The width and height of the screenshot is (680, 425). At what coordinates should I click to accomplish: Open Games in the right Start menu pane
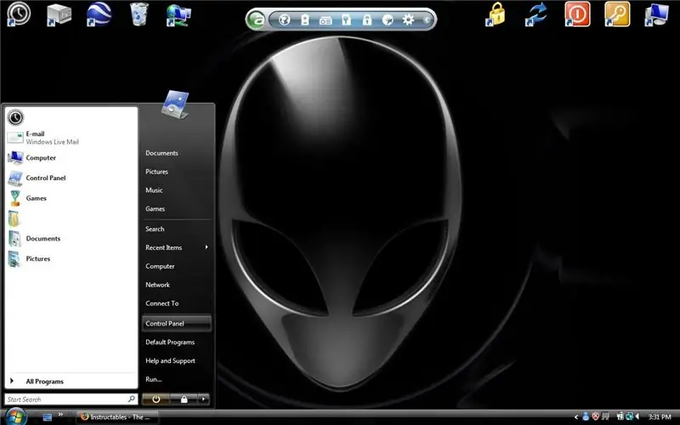tap(177, 209)
